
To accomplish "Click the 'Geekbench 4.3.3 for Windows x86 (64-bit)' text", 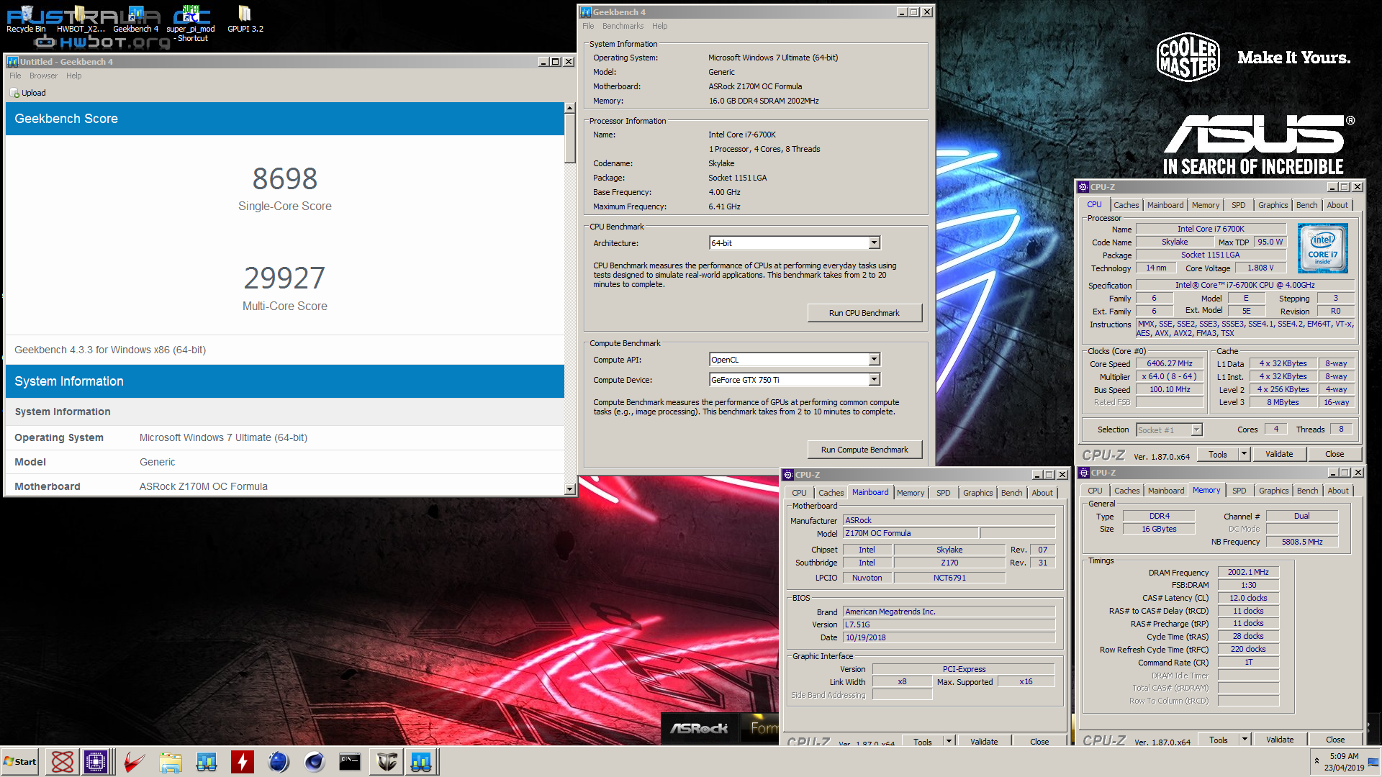I will click(110, 350).
